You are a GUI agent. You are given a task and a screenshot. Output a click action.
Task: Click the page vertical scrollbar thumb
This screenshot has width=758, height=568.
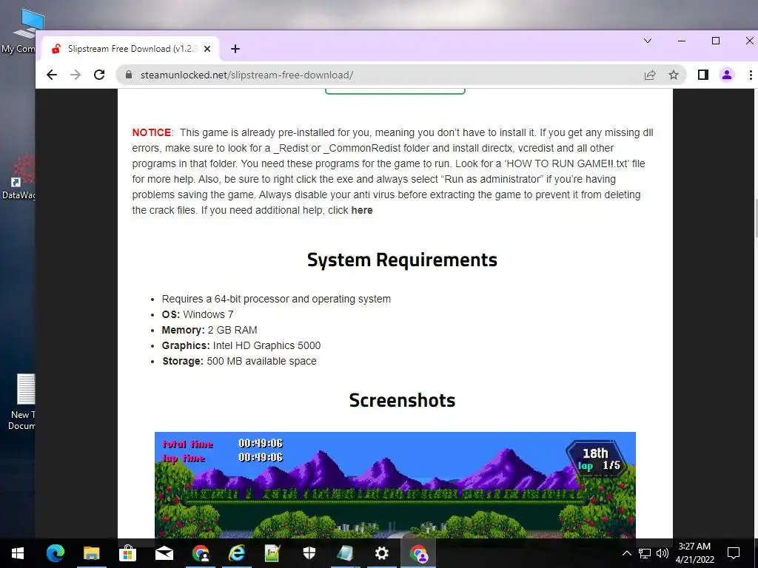coord(755,217)
